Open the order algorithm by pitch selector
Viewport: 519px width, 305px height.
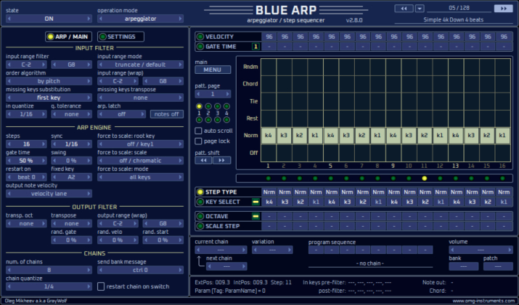point(49,81)
